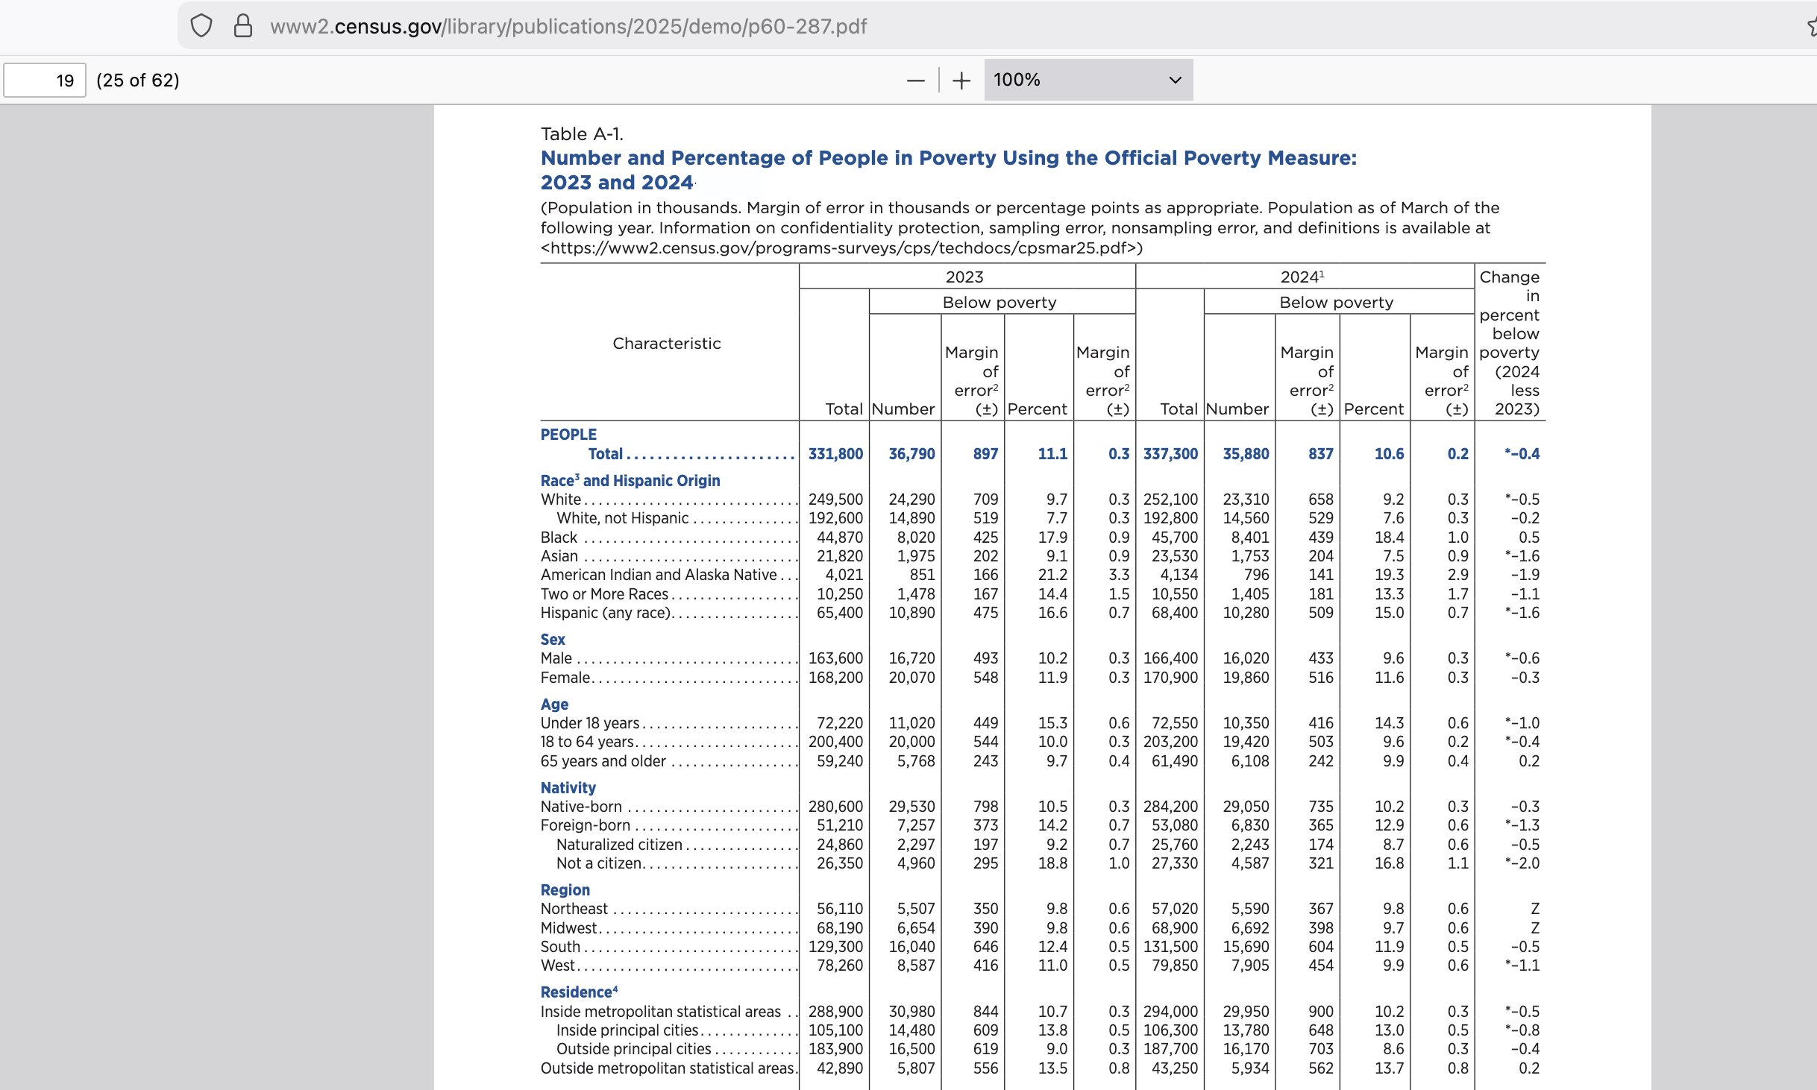Click the '(25 of 62)' page count label
The height and width of the screenshot is (1090, 1817).
click(138, 81)
